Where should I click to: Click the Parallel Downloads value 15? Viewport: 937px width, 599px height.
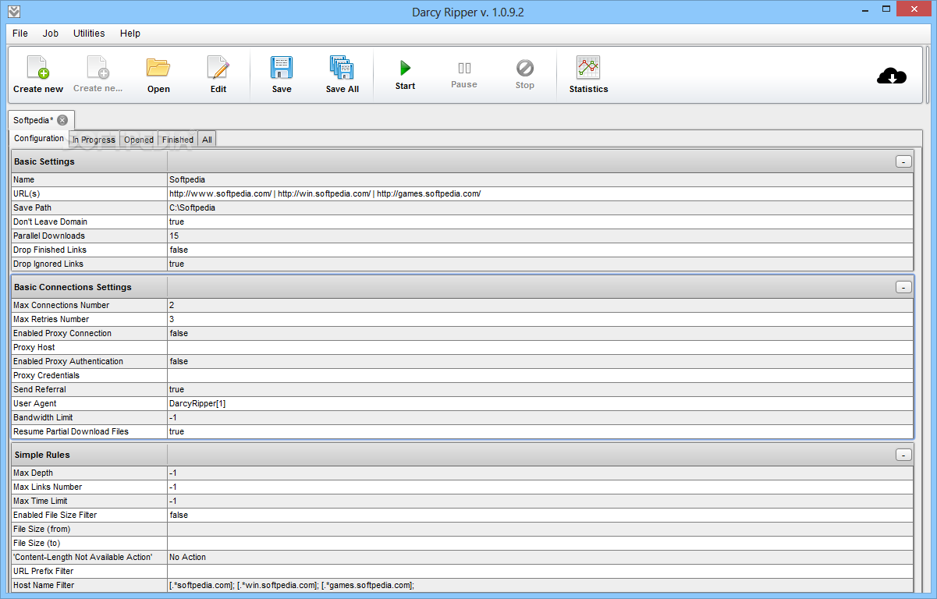pos(540,236)
